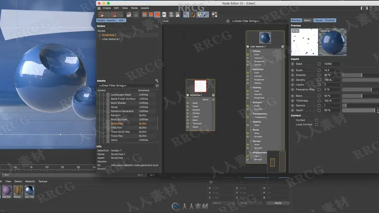379x213 pixels.
Task: Toggle the checkbox beside Layers value
Action: tap(319, 85)
